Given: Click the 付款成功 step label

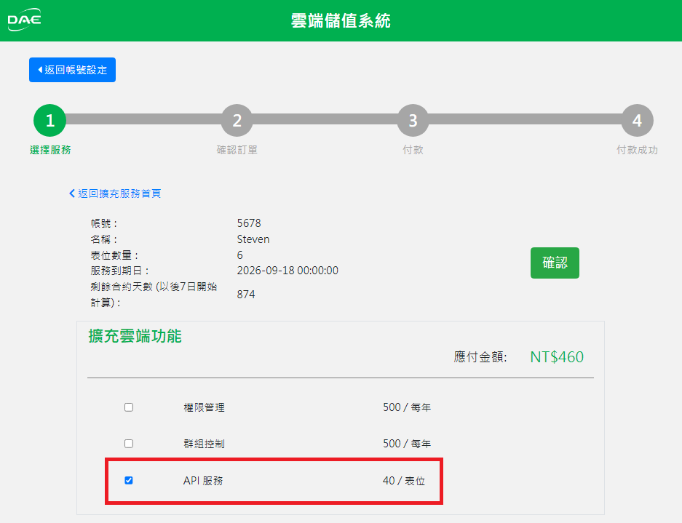Looking at the screenshot, I should tap(637, 151).
